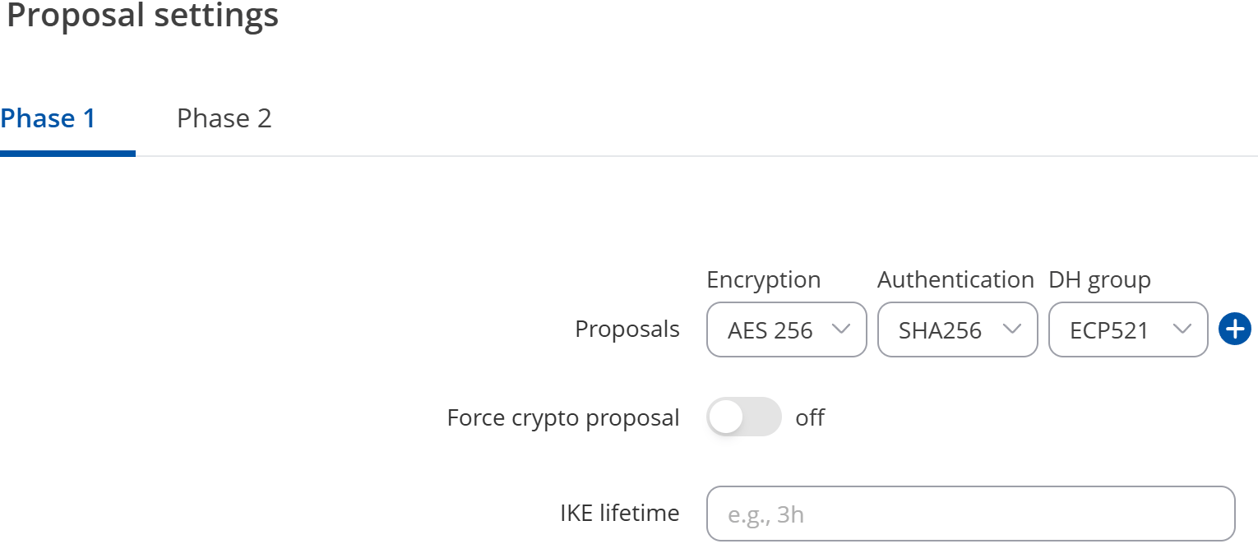Open the Encryption dropdown showing AES 256
The height and width of the screenshot is (553, 1258).
point(786,329)
